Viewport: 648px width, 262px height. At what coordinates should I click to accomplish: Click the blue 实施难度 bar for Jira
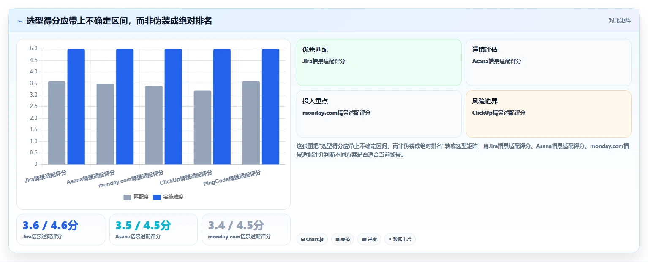pyautogui.click(x=76, y=106)
